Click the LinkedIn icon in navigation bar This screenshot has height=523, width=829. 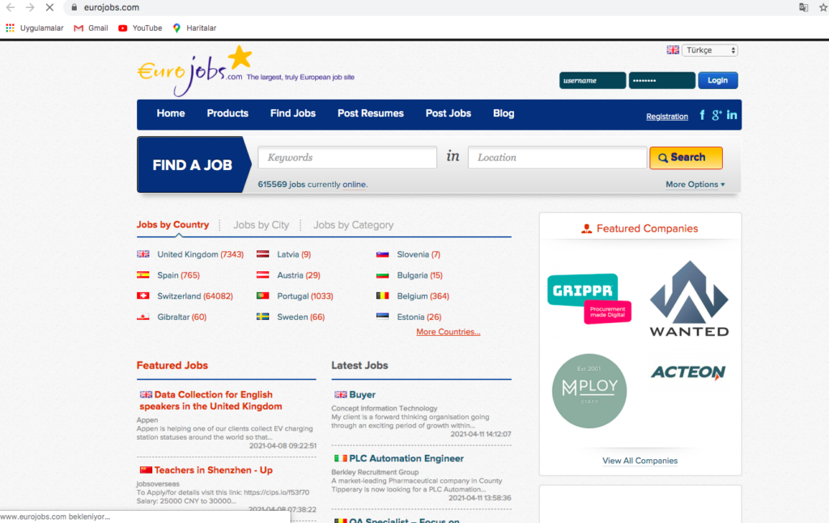coord(732,115)
